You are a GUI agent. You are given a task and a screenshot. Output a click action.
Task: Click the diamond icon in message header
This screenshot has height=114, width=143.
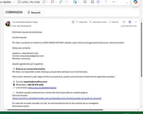[x=124, y=22]
